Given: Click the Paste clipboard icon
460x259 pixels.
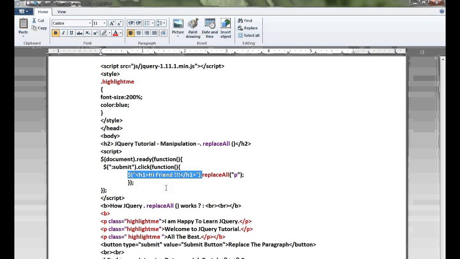Looking at the screenshot, I should (23, 23).
